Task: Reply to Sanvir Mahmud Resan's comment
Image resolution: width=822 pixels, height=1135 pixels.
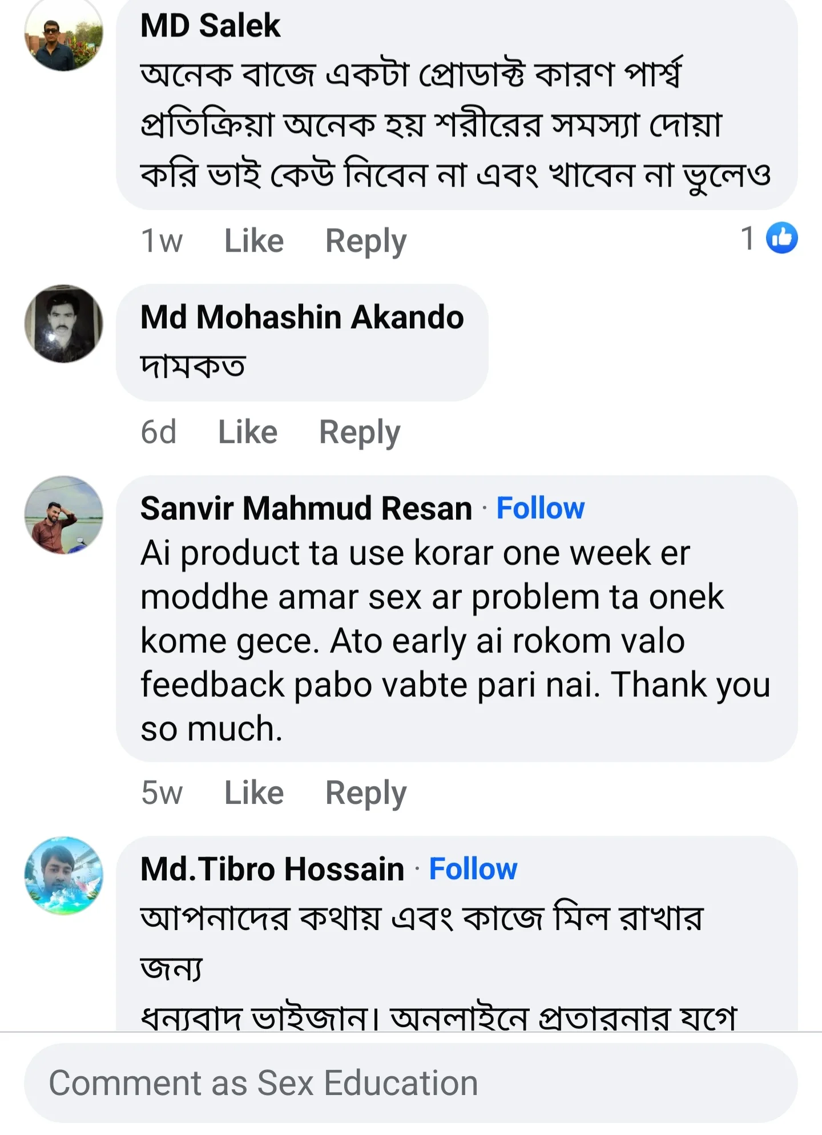Action: coord(365,791)
